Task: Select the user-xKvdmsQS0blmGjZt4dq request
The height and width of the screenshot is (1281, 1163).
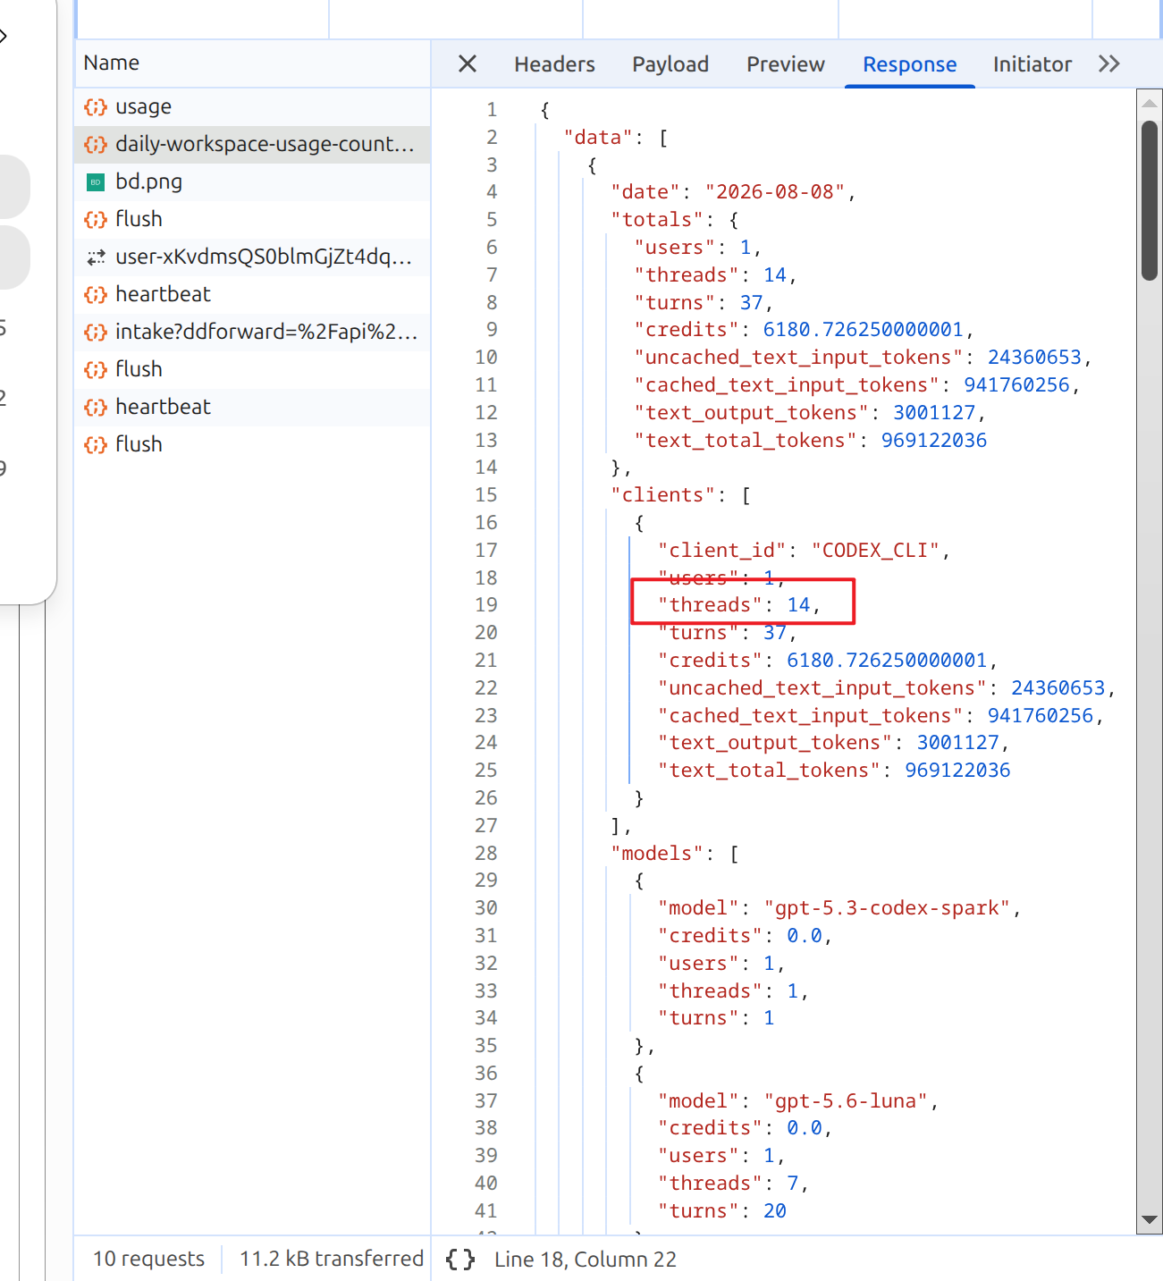Action: coord(252,257)
